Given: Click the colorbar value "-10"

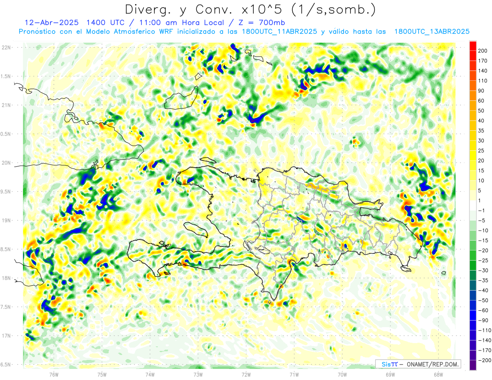Looking at the screenshot, I should pyautogui.click(x=484, y=230).
